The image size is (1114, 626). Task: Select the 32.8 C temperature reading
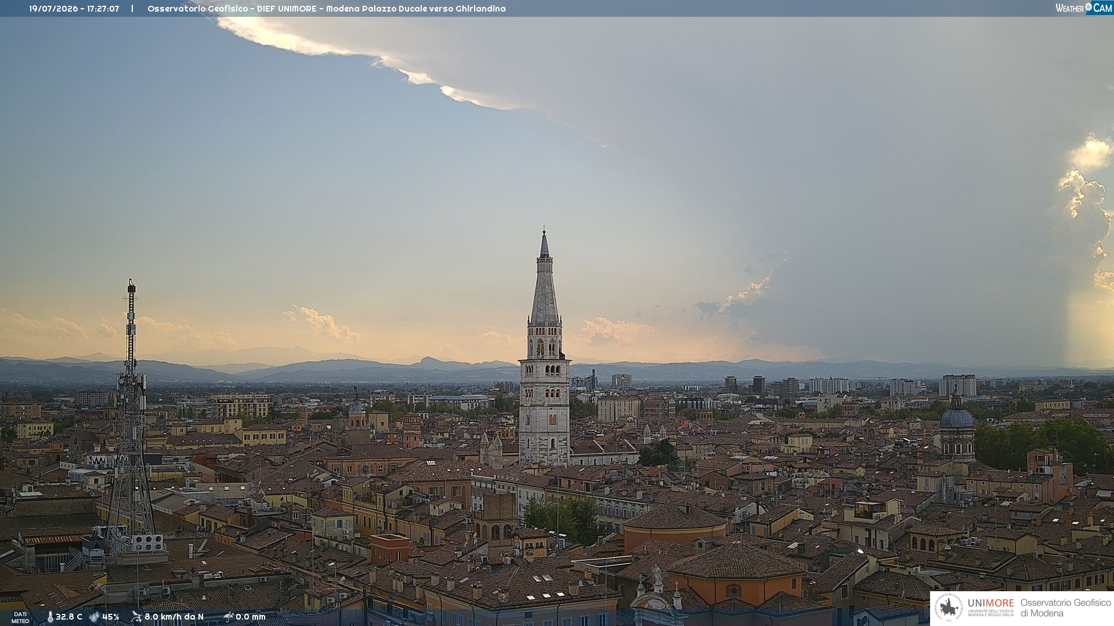point(69,617)
